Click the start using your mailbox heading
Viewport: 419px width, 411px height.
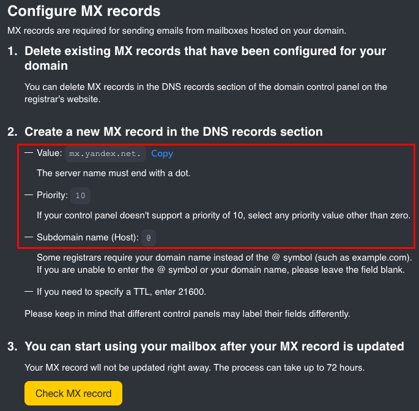coord(214,346)
